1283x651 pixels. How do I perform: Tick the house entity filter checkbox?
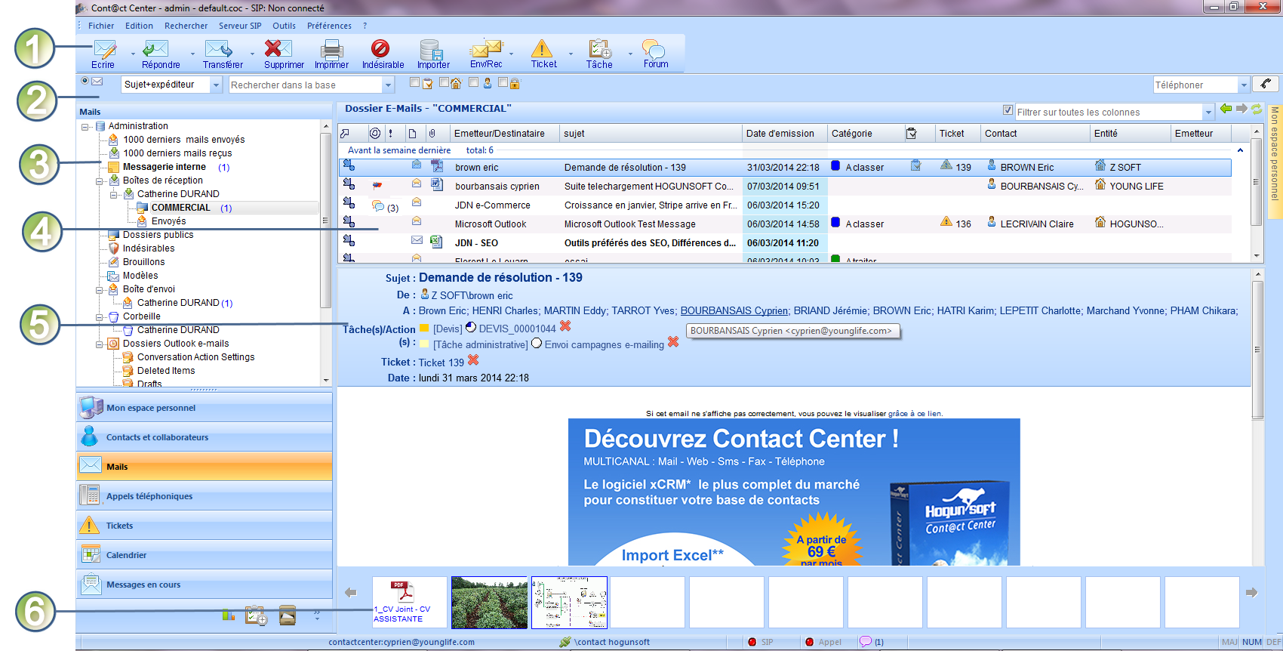tap(444, 82)
